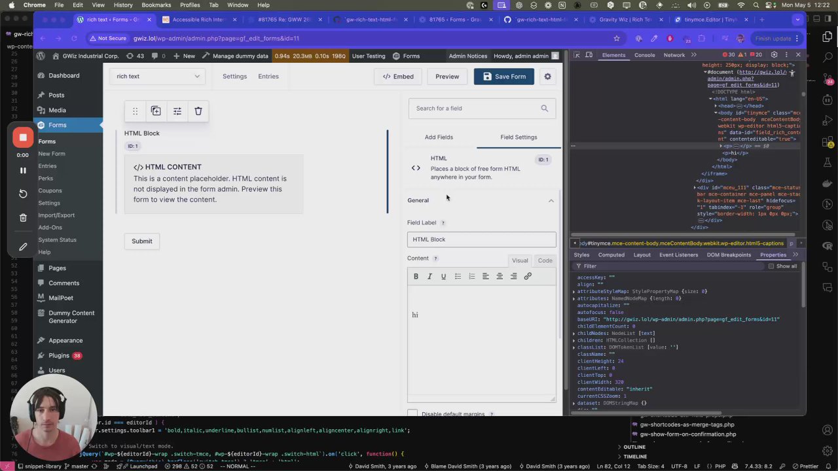This screenshot has height=471, width=838.
Task: Switch content editor to Visual tab
Action: pyautogui.click(x=520, y=260)
